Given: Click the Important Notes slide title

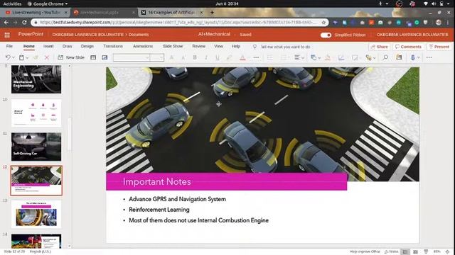Looking at the screenshot, I should click(x=157, y=182).
